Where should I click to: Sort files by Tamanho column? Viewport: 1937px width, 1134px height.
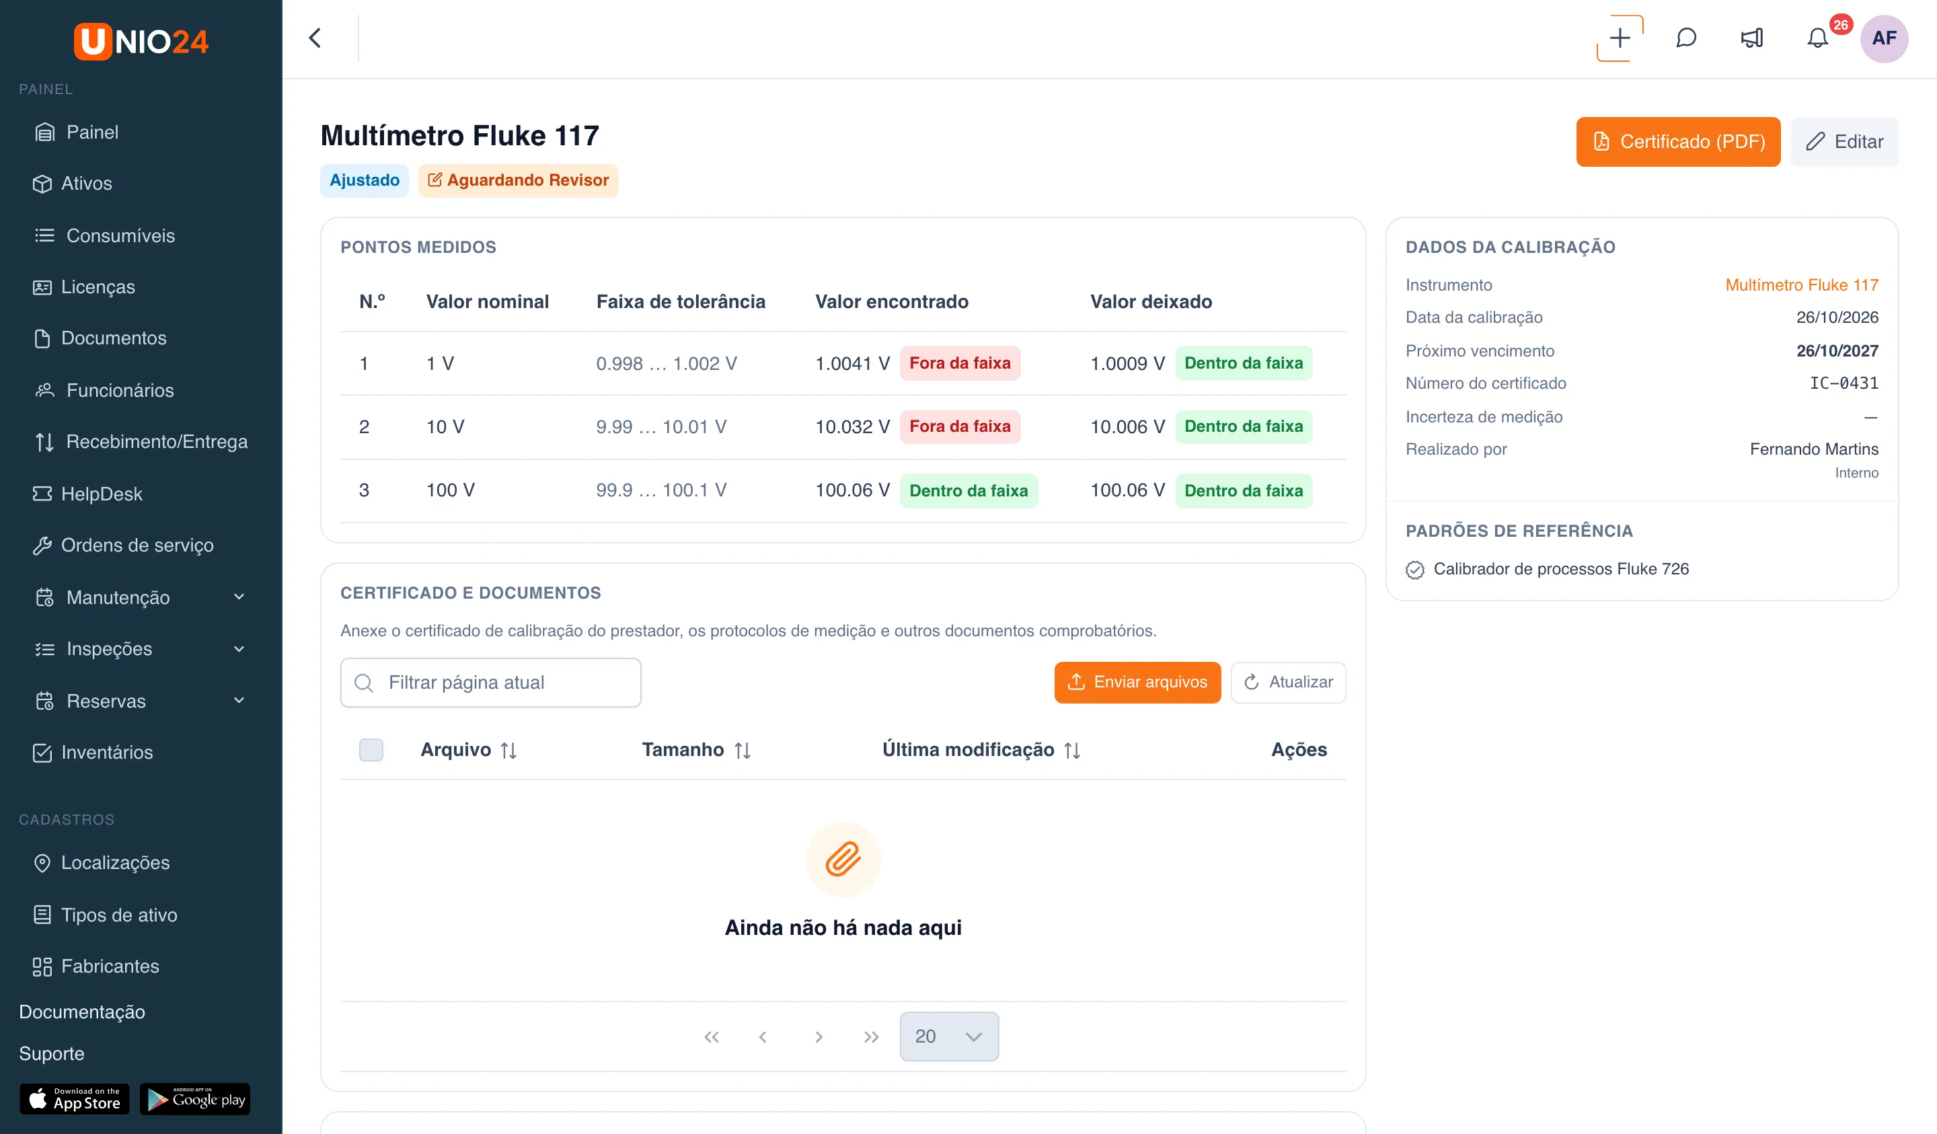pos(742,751)
